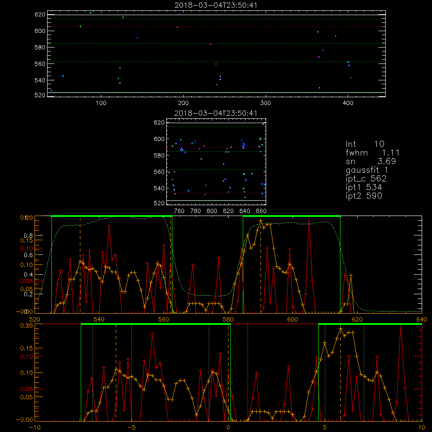The width and height of the screenshot is (432, 432).
Task: Click y-axis label 0.8 in profile plot
Action: (x=29, y=235)
